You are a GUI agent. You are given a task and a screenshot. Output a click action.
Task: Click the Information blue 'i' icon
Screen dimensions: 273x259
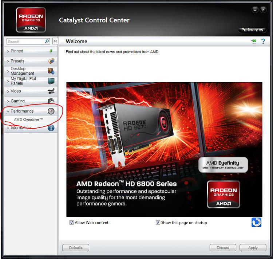tap(51, 128)
